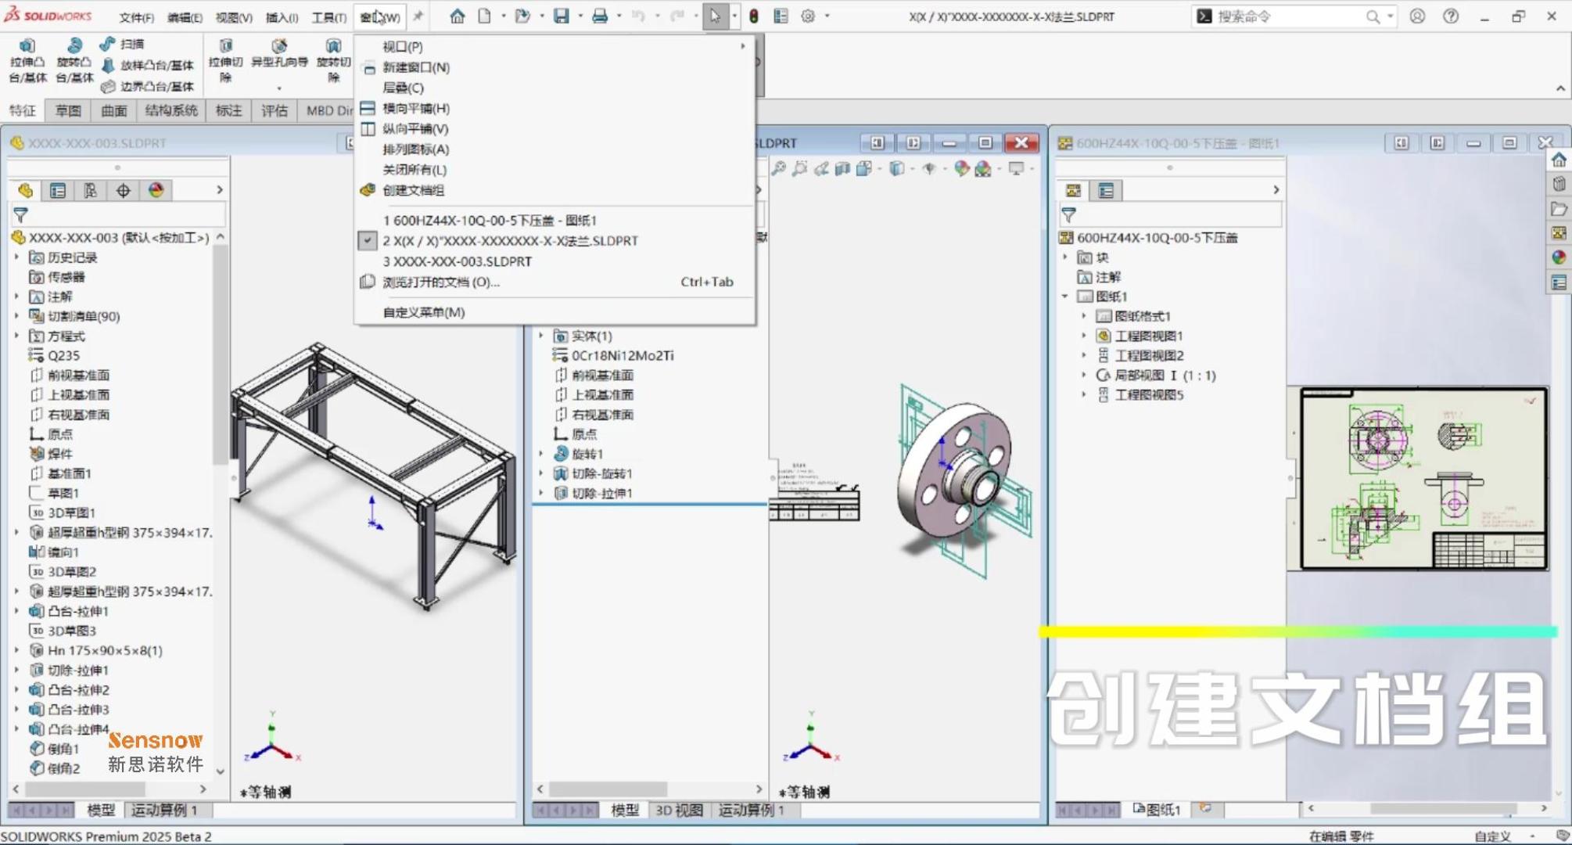Switch to the 草图 (Sketch) ribbon tab
This screenshot has width=1572, height=845.
click(x=68, y=110)
